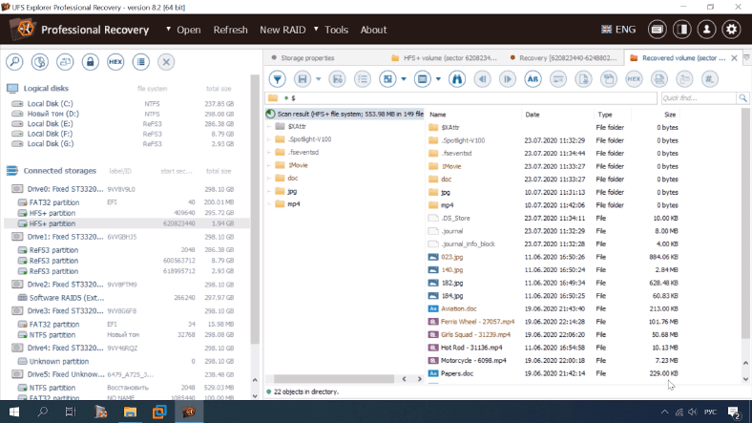This screenshot has height=423, width=752.
Task: Click the funnel filter icon
Action: (277, 79)
